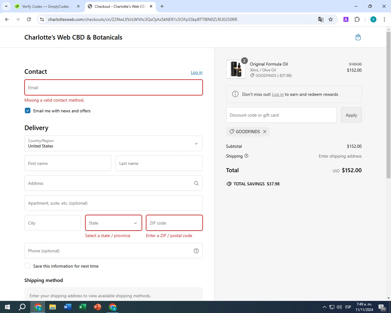Switch to the Checkout - Charlotte's Web tab
This screenshot has height=313, width=391.
point(120,6)
